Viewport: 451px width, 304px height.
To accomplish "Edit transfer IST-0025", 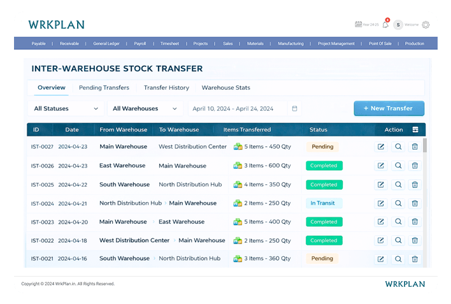I will click(380, 185).
